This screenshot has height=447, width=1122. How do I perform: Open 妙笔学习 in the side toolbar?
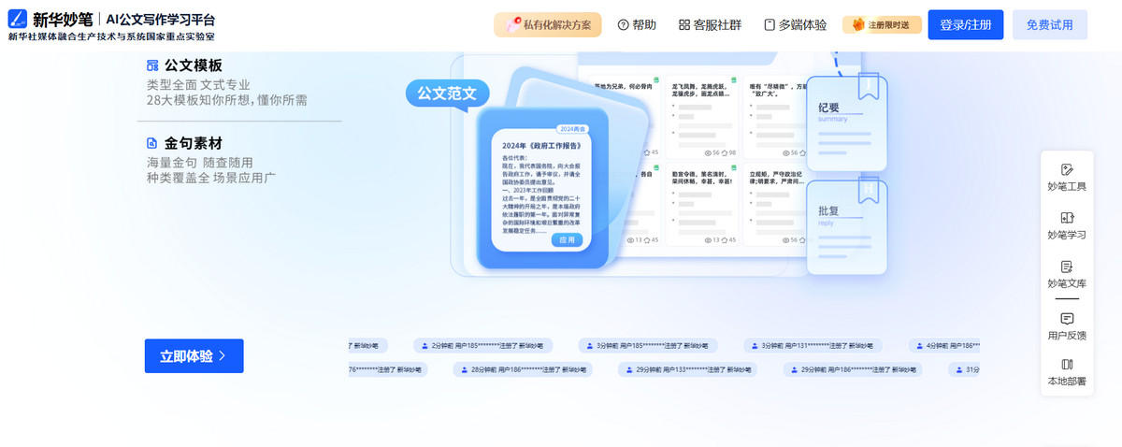[1067, 225]
